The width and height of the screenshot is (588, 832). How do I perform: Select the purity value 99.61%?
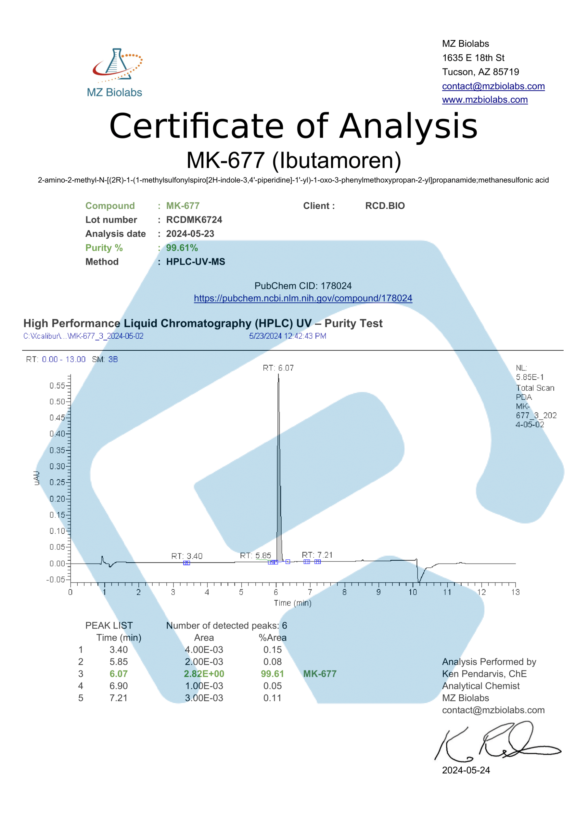click(x=182, y=248)
